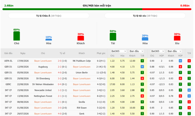Click the Phạt góc column header
Viewport: 195px width, 116px height.
coord(101,53)
